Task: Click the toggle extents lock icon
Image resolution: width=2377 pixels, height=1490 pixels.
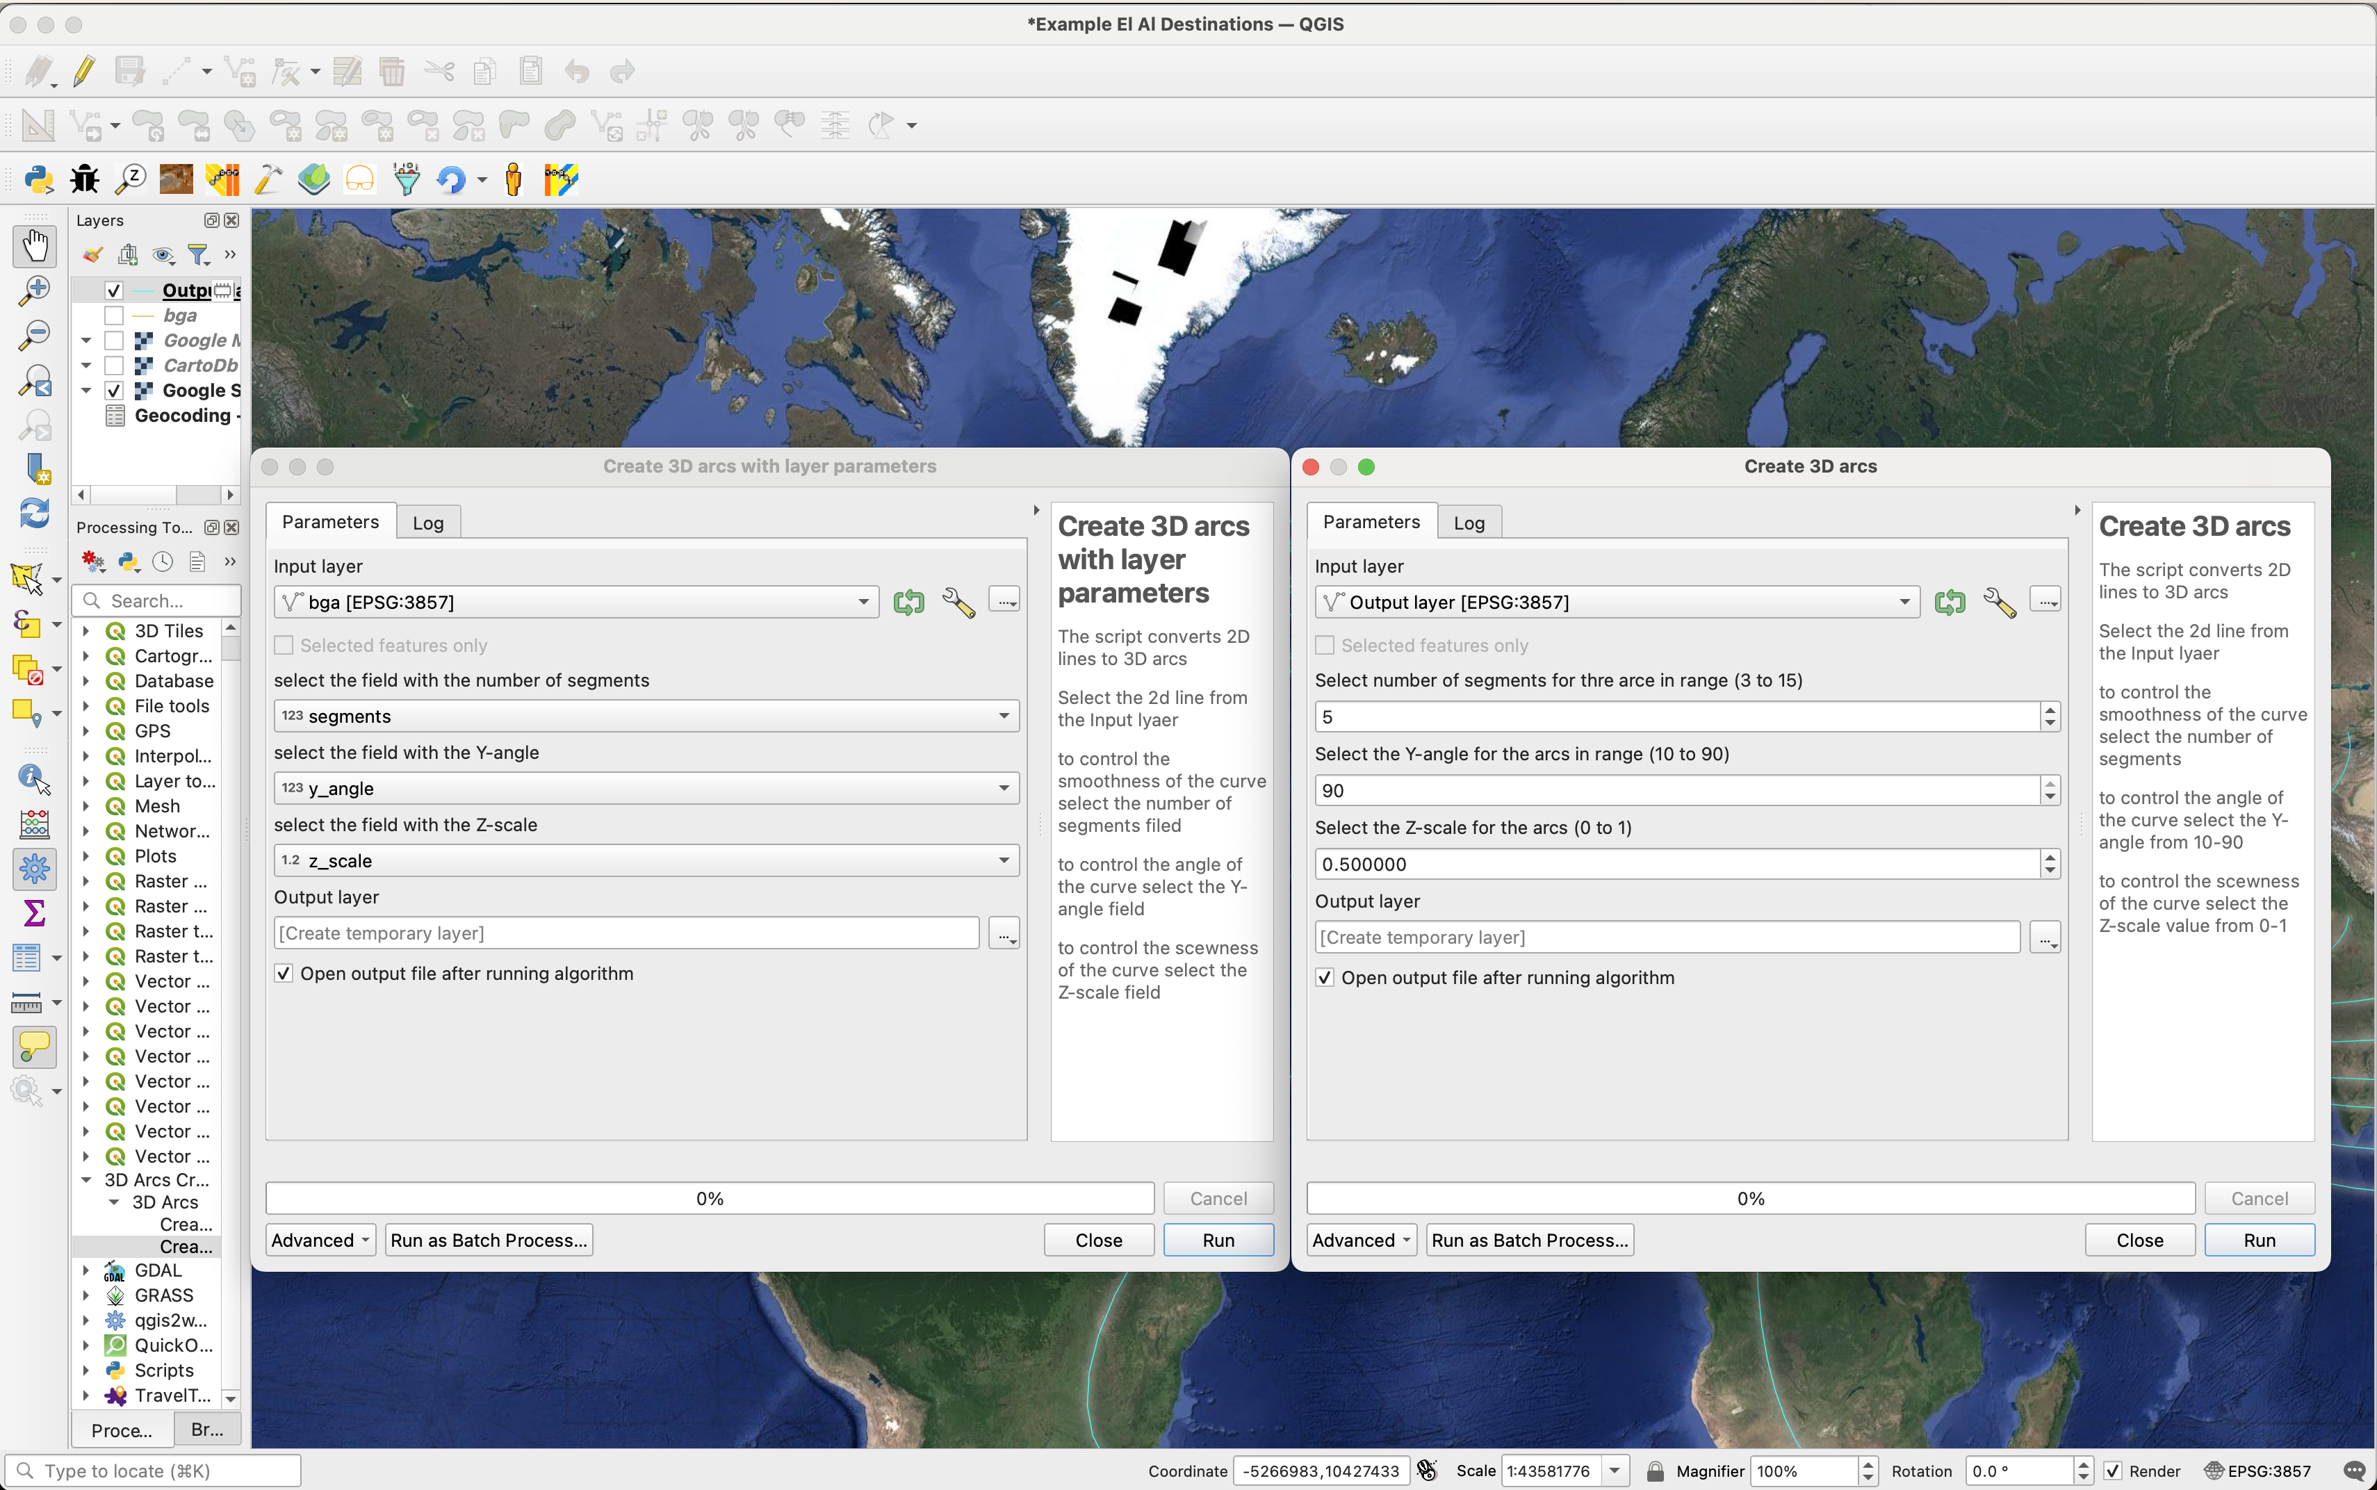Action: [1655, 1471]
